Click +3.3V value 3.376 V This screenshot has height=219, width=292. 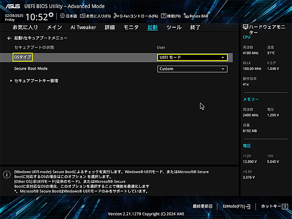pyautogui.click(x=249, y=177)
